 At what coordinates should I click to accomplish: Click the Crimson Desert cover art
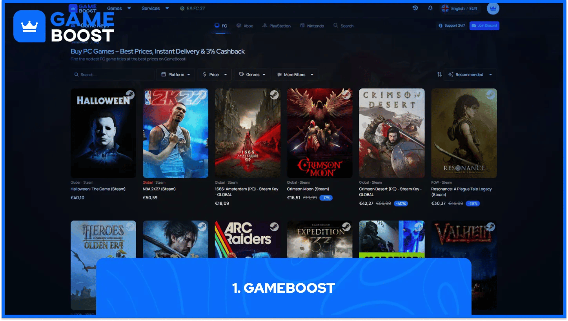click(392, 133)
